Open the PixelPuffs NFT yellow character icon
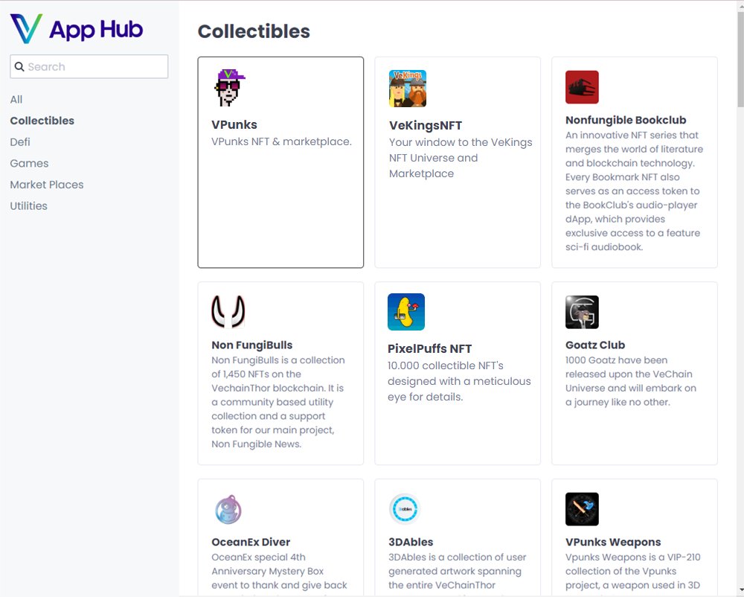The width and height of the screenshot is (744, 597). (x=406, y=312)
